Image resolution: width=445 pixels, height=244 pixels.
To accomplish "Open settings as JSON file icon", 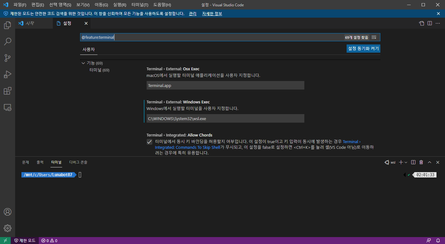I will click(x=421, y=23).
